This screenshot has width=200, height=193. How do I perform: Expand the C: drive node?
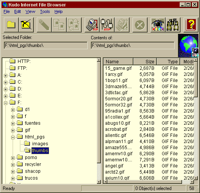point(5,82)
